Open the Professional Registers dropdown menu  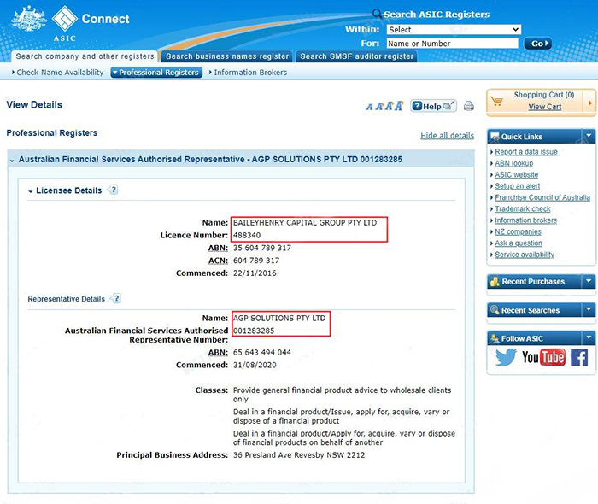(x=156, y=72)
